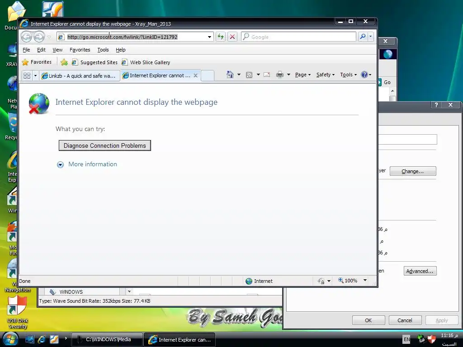Click the Protected Mode lock icon in status bar
This screenshot has height=347, width=463.
pos(321,281)
